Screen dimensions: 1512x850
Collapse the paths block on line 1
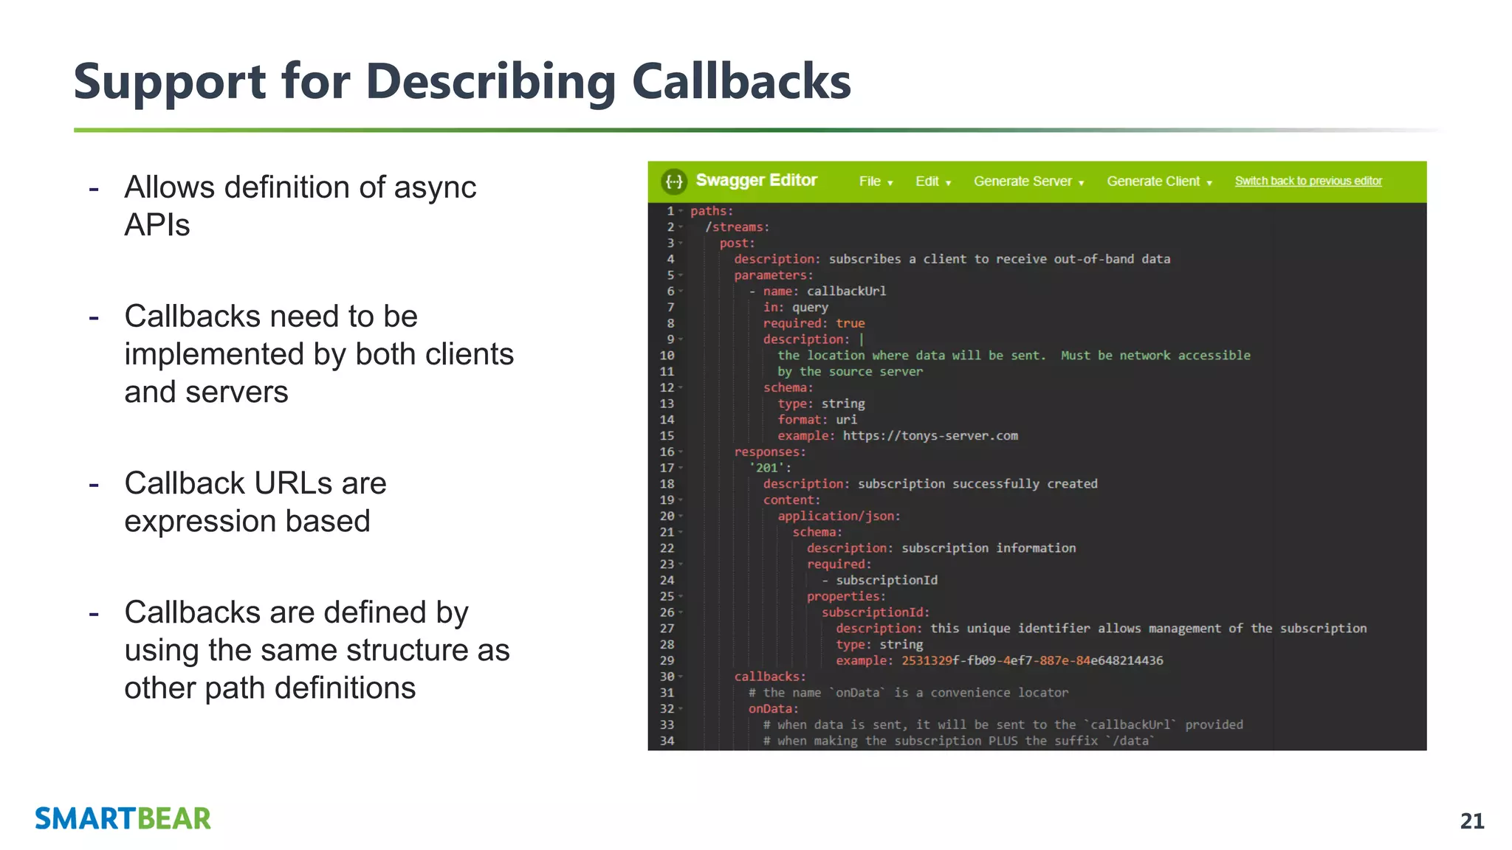click(x=681, y=212)
